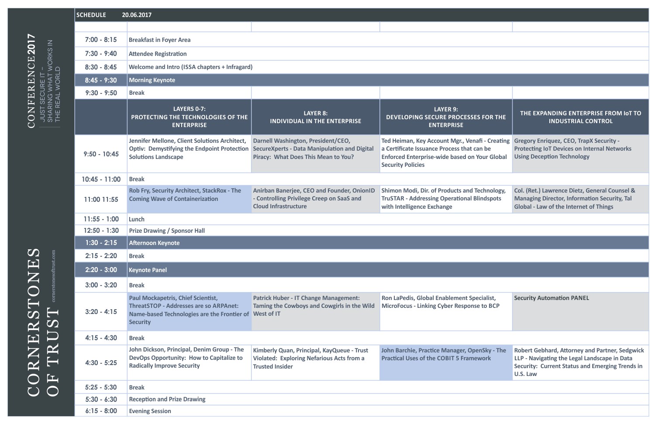Viewport: 655px width, 424px height.
Task: Open the Paul Mockapetris ThreatSTOP session
Action: 189,311
